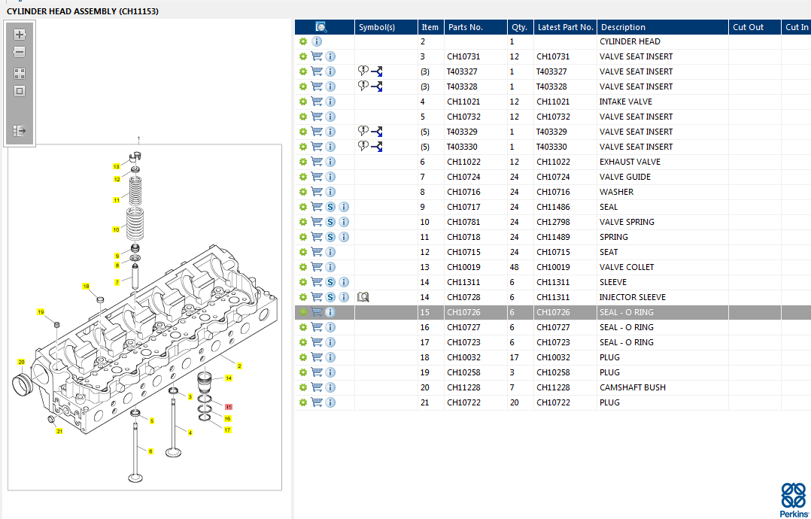Open book lookup symbol for CH10728
Viewport: 811px width, 519px height.
[x=363, y=297]
